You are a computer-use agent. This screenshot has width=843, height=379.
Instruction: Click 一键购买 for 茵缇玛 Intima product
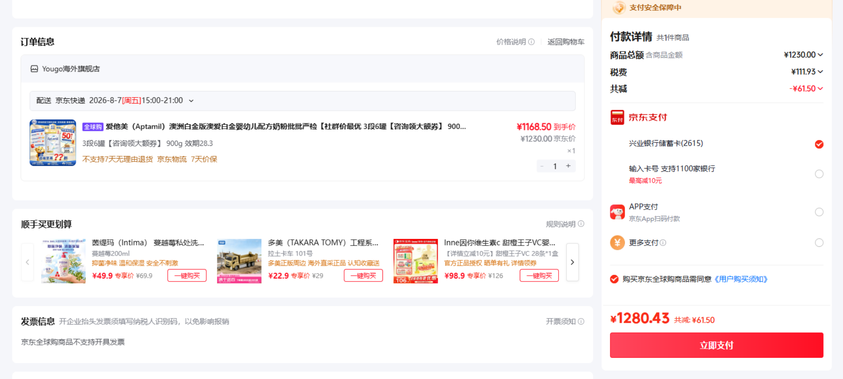[187, 275]
